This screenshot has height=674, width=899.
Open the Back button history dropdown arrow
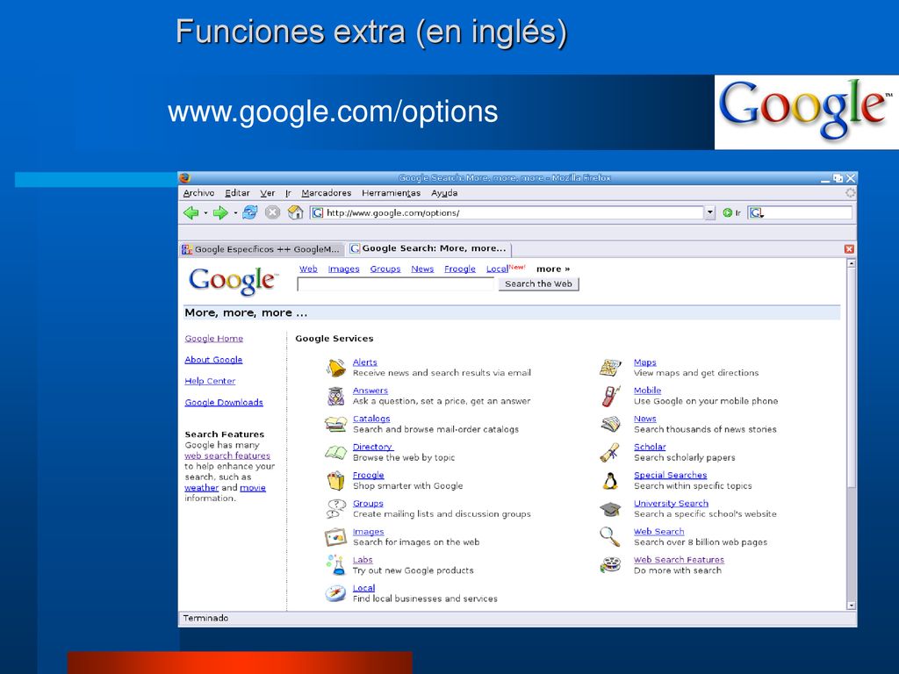(x=205, y=213)
